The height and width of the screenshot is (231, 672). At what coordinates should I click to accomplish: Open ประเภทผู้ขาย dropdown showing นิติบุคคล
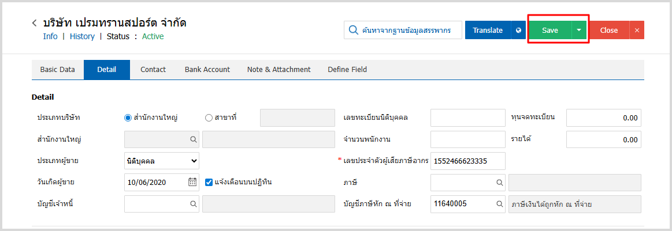tap(162, 161)
